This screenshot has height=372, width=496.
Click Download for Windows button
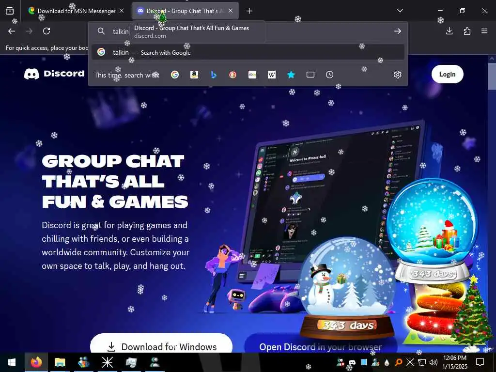[161, 344]
